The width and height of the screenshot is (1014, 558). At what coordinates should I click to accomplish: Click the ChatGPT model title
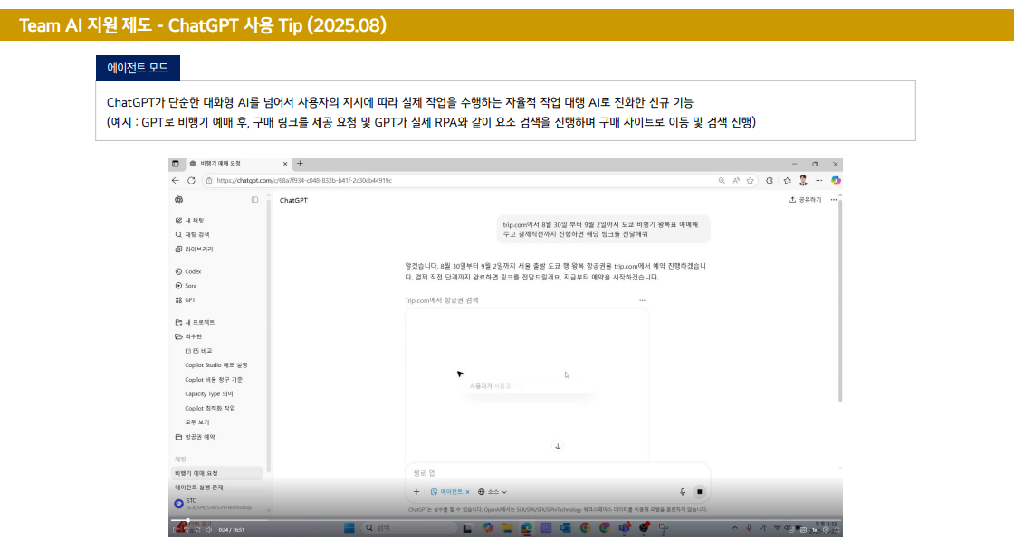(293, 201)
